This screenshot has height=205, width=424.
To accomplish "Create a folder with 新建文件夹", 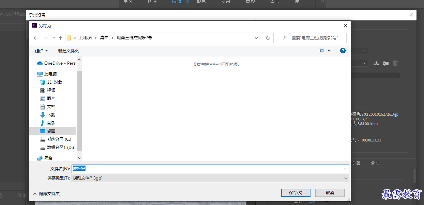I will (69, 51).
